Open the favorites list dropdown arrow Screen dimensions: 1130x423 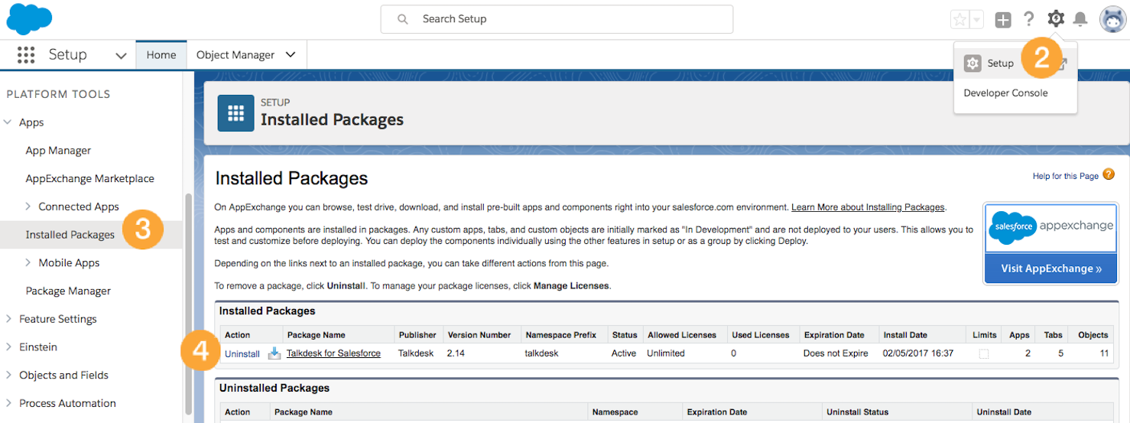coord(976,19)
